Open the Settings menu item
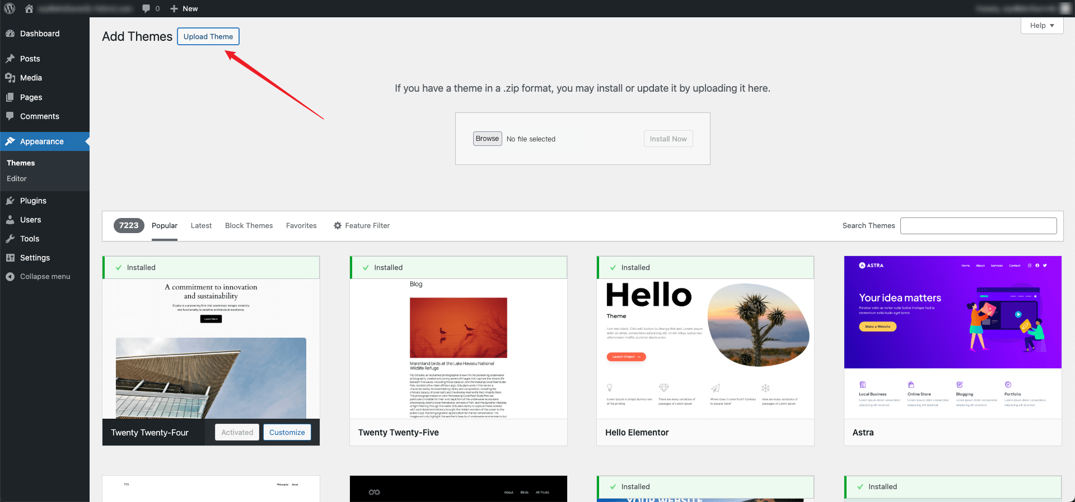The width and height of the screenshot is (1075, 502). coord(35,258)
